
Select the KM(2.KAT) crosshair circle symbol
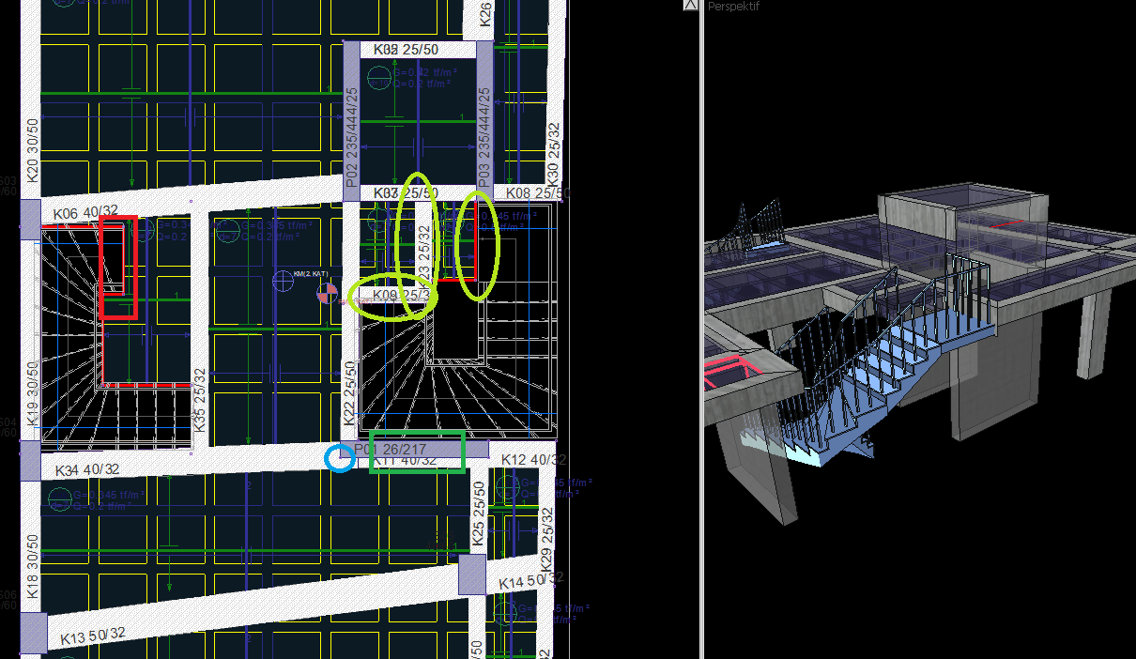click(x=284, y=281)
